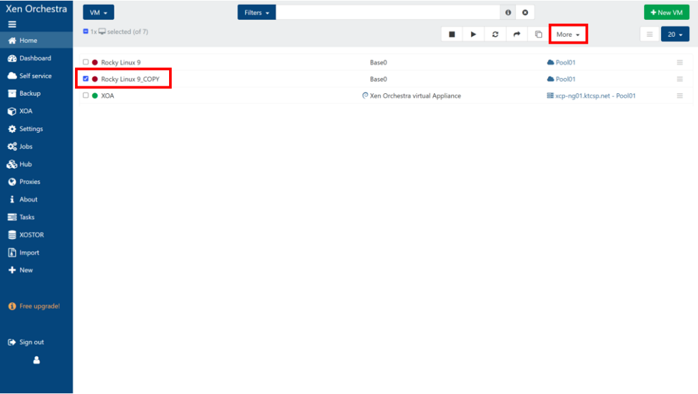
Task: Open Backup in the sidebar
Action: (29, 94)
